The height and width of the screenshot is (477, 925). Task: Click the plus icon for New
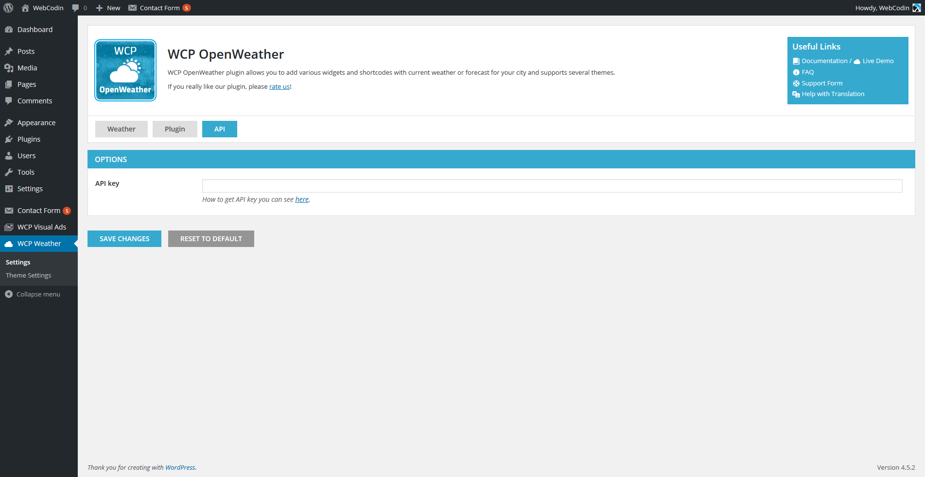pyautogui.click(x=99, y=8)
